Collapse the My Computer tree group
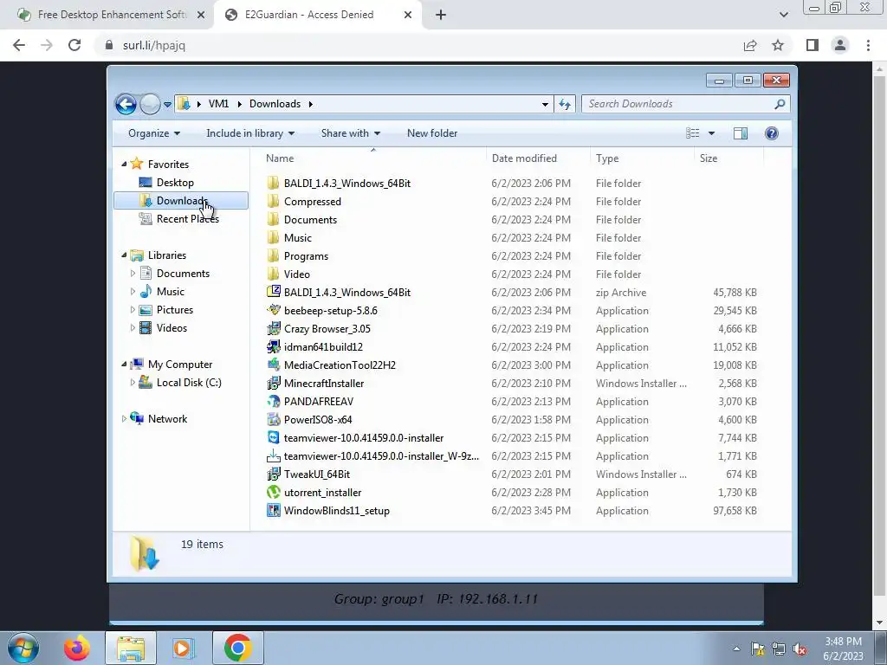Viewport: 887px width, 665px height. [x=124, y=365]
